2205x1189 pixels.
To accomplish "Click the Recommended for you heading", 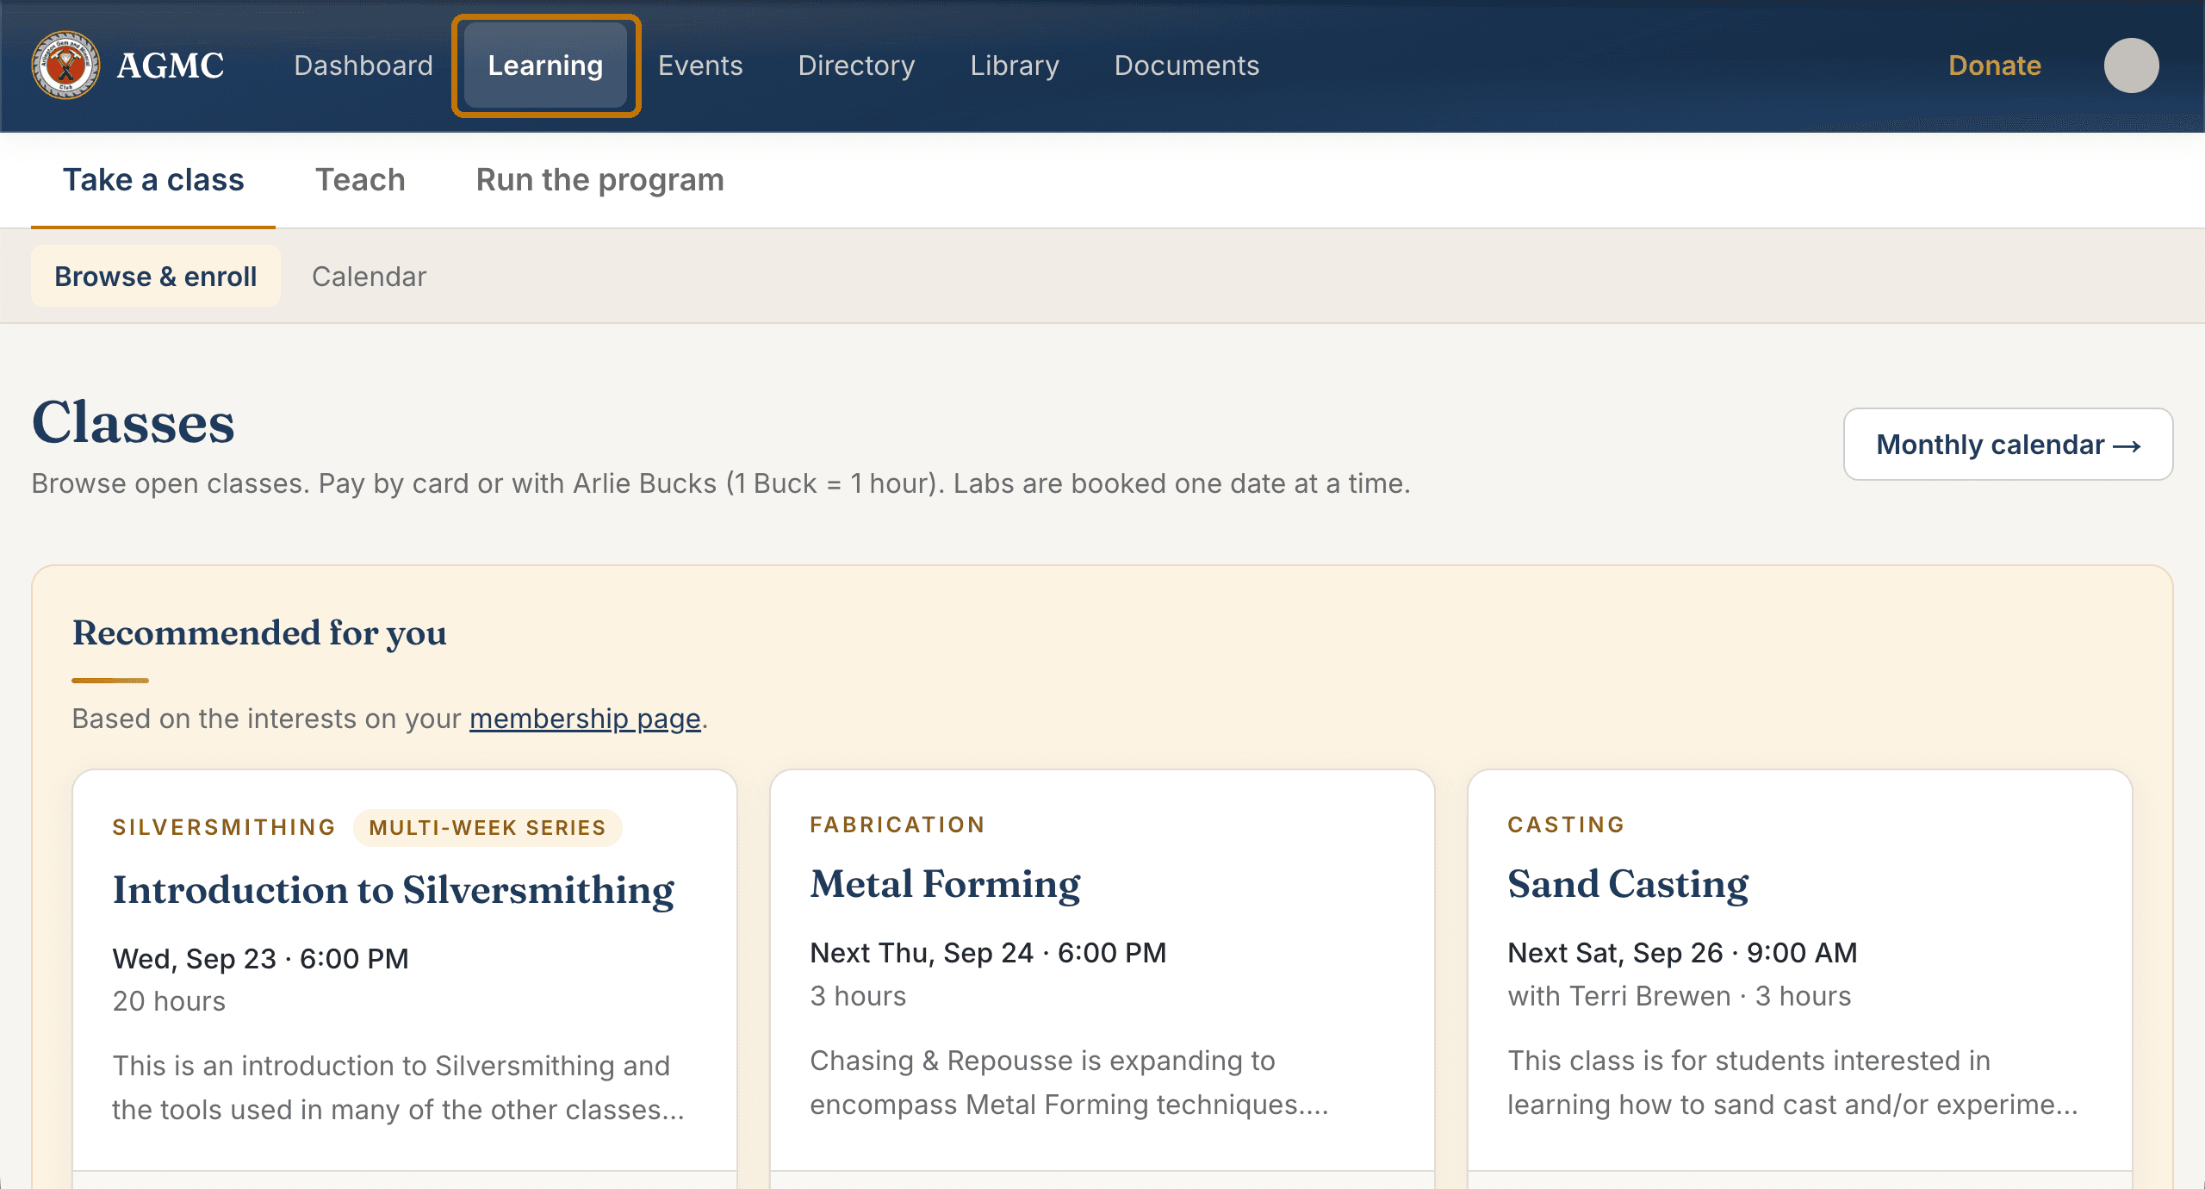I will click(259, 633).
